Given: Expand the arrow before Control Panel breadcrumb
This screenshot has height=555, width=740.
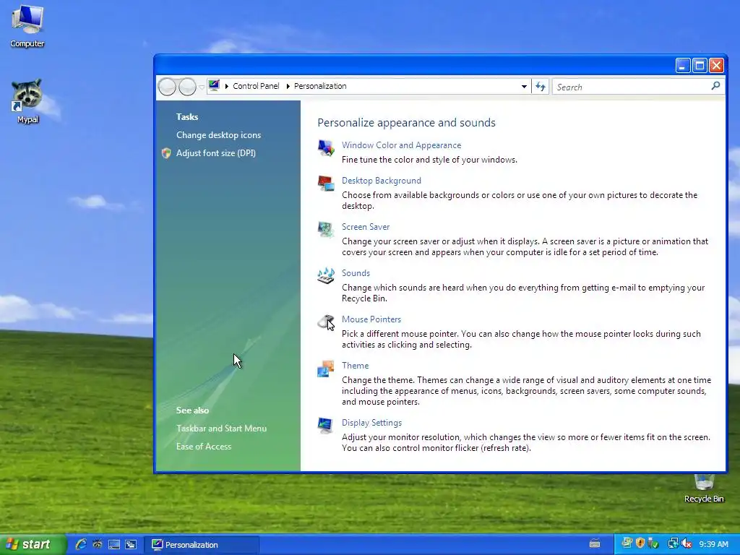Looking at the screenshot, I should click(227, 87).
